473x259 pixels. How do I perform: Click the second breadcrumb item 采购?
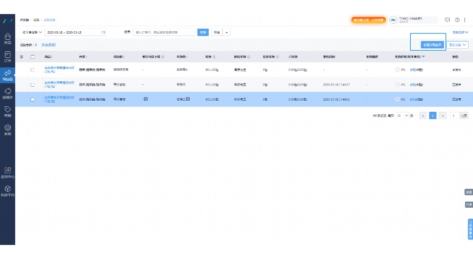pyautogui.click(x=36, y=20)
